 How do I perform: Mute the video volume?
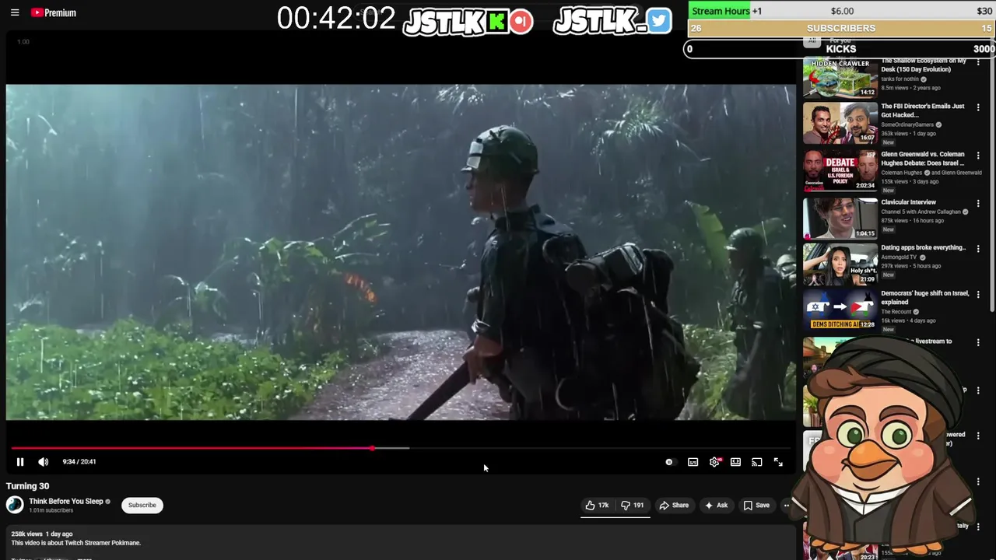[x=44, y=462]
